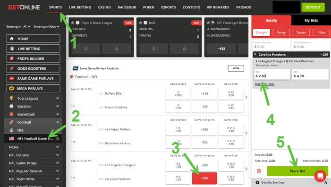331x187 pixels.
Task: Click the Baseball ball icon
Action: [x=11, y=106]
